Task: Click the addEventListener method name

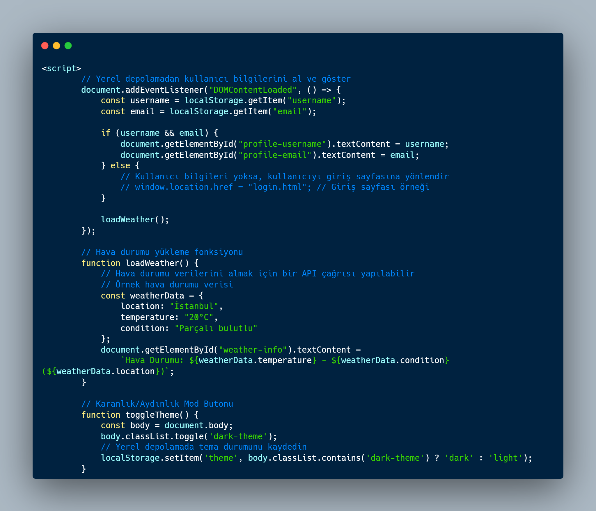Action: click(x=164, y=90)
